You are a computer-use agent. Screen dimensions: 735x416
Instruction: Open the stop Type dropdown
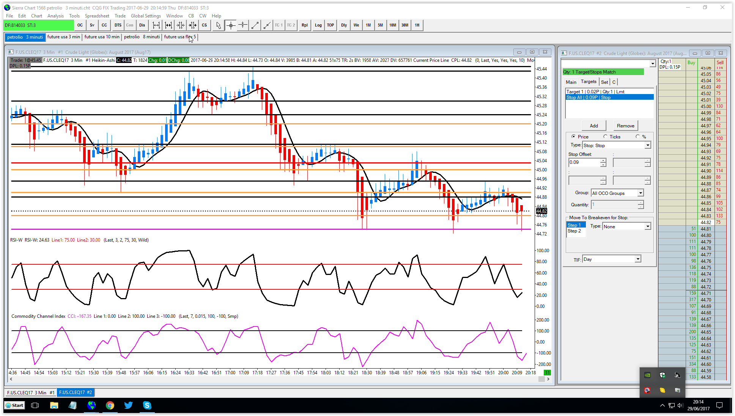[x=647, y=145]
